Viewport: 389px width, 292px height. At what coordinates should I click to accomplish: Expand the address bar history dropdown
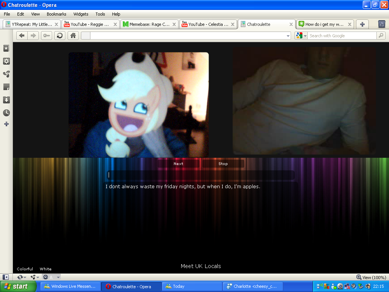point(288,36)
